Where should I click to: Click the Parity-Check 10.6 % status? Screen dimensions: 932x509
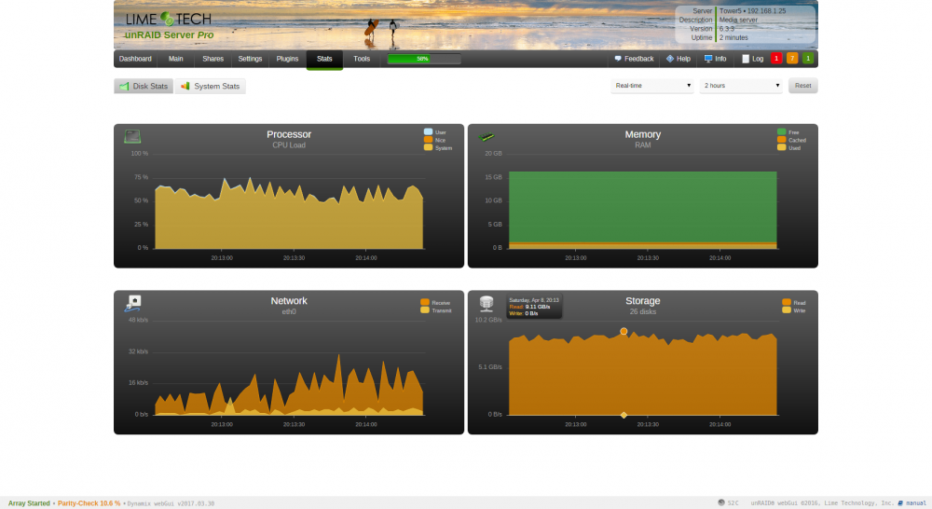click(89, 503)
